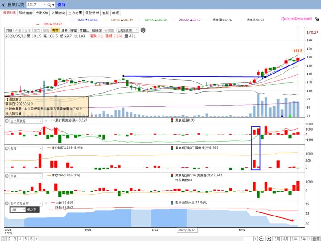Open the 主力買賣超 indicator dropdown
This screenshot has height=241, width=321.
tap(26, 121)
